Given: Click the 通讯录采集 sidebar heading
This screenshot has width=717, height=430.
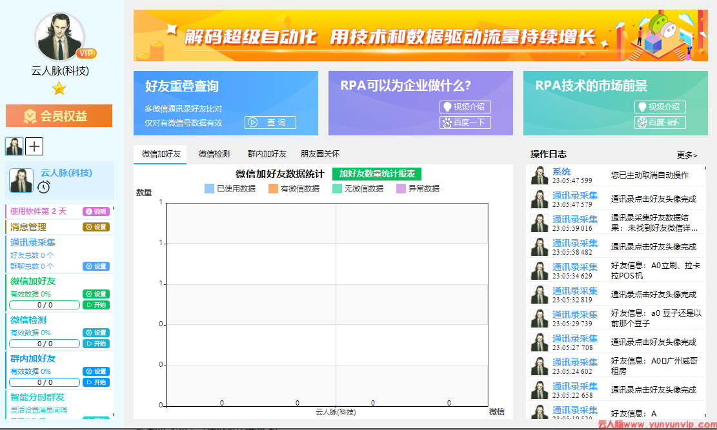Looking at the screenshot, I should click(x=33, y=242).
